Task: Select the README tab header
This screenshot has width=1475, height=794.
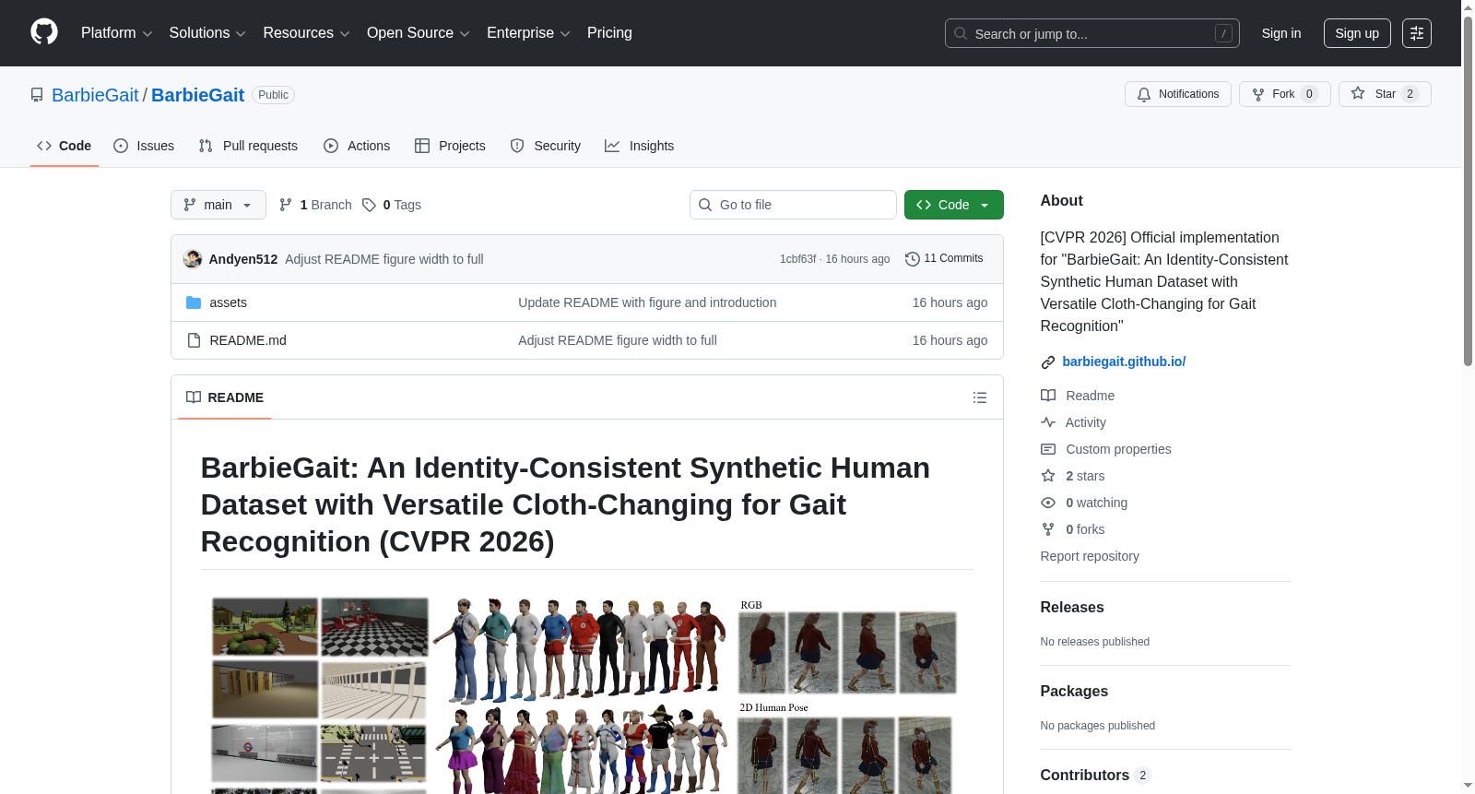Action: click(225, 397)
